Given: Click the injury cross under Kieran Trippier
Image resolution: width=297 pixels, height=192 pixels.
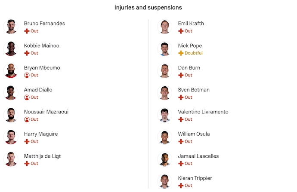Looking at the screenshot, I should 181,186.
